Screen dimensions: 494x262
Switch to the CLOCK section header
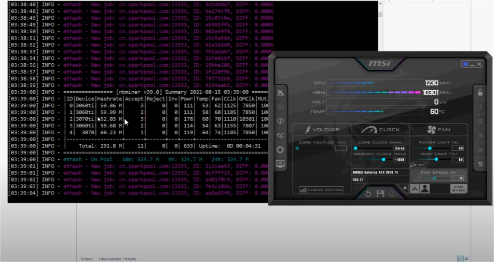pos(380,130)
